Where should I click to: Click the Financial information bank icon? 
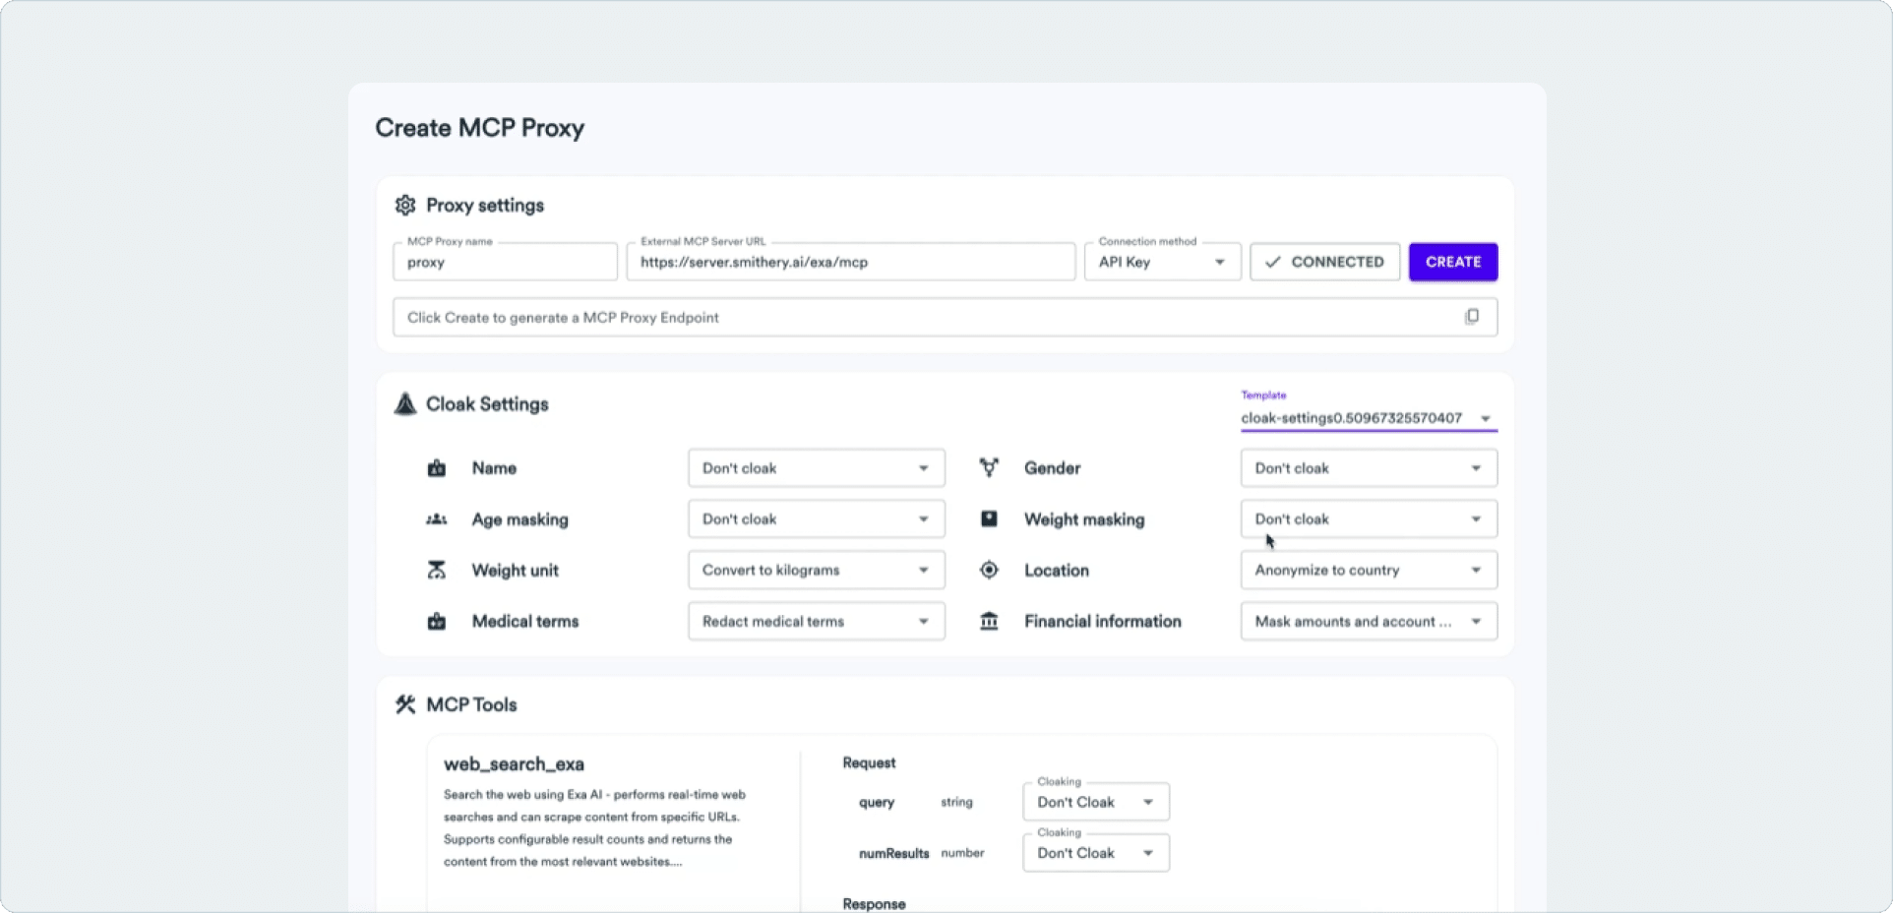coord(989,621)
